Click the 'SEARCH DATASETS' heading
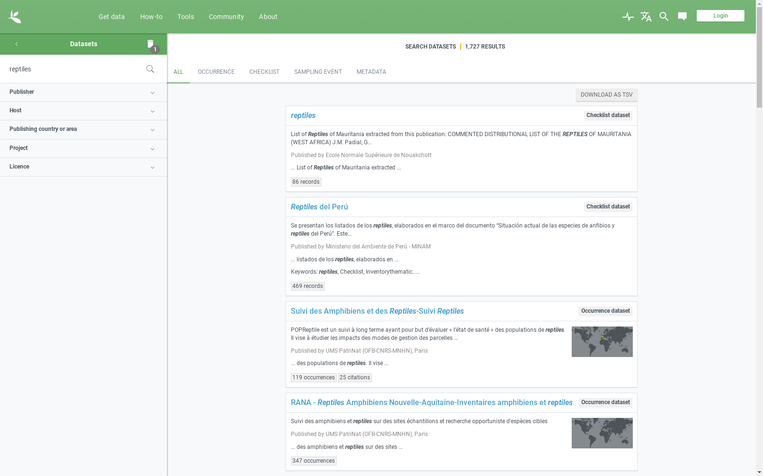Image resolution: width=763 pixels, height=476 pixels. (x=431, y=47)
